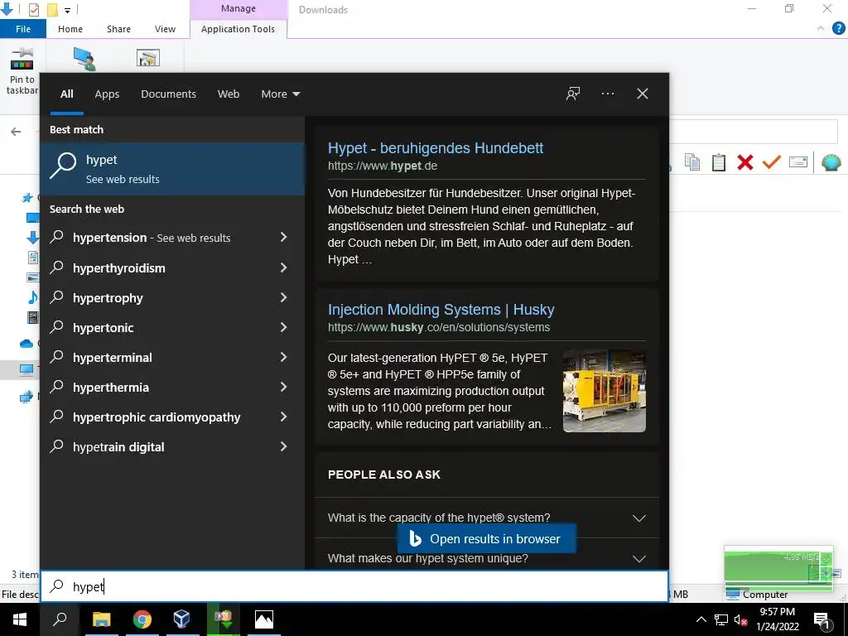The height and width of the screenshot is (636, 848).
Task: Open the Share ribbon tab
Action: coord(118,29)
